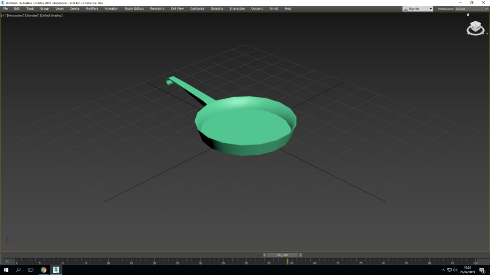The image size is (490, 275).
Task: Open the Rendering menu
Action: tap(157, 8)
